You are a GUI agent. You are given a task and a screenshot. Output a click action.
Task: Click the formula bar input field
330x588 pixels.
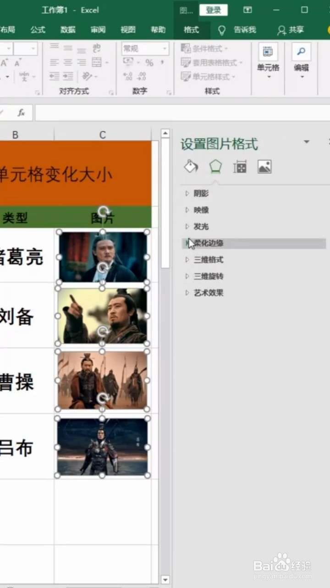[x=182, y=113]
